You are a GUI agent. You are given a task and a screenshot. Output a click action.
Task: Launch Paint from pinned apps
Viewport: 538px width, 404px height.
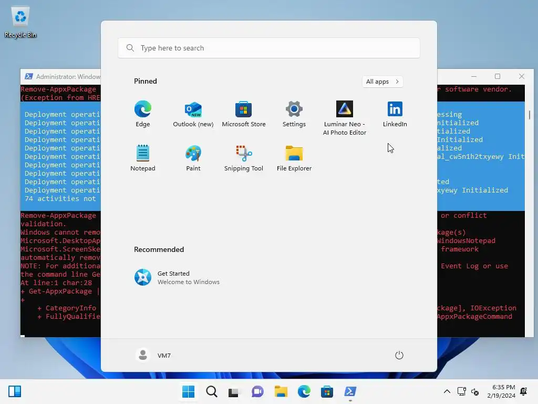tap(193, 158)
